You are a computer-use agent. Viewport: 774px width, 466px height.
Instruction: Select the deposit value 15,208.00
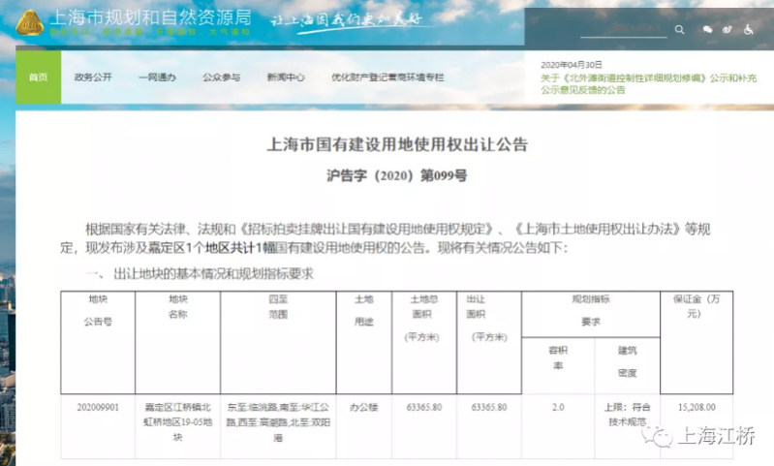pos(697,407)
